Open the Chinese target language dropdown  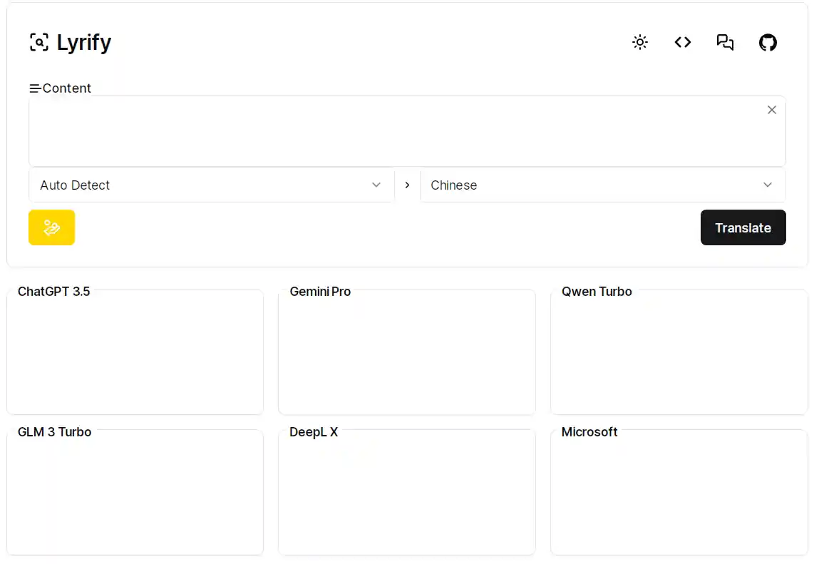point(603,185)
